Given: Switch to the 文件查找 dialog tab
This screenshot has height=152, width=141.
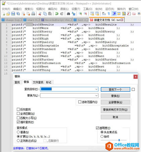Looking at the screenshot, I should (x=38, y=82).
